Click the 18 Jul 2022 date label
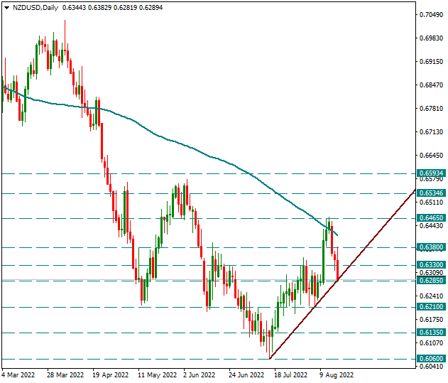 click(x=290, y=374)
